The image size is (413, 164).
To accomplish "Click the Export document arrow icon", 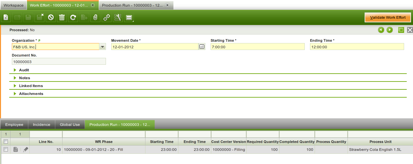I will coord(84,17).
